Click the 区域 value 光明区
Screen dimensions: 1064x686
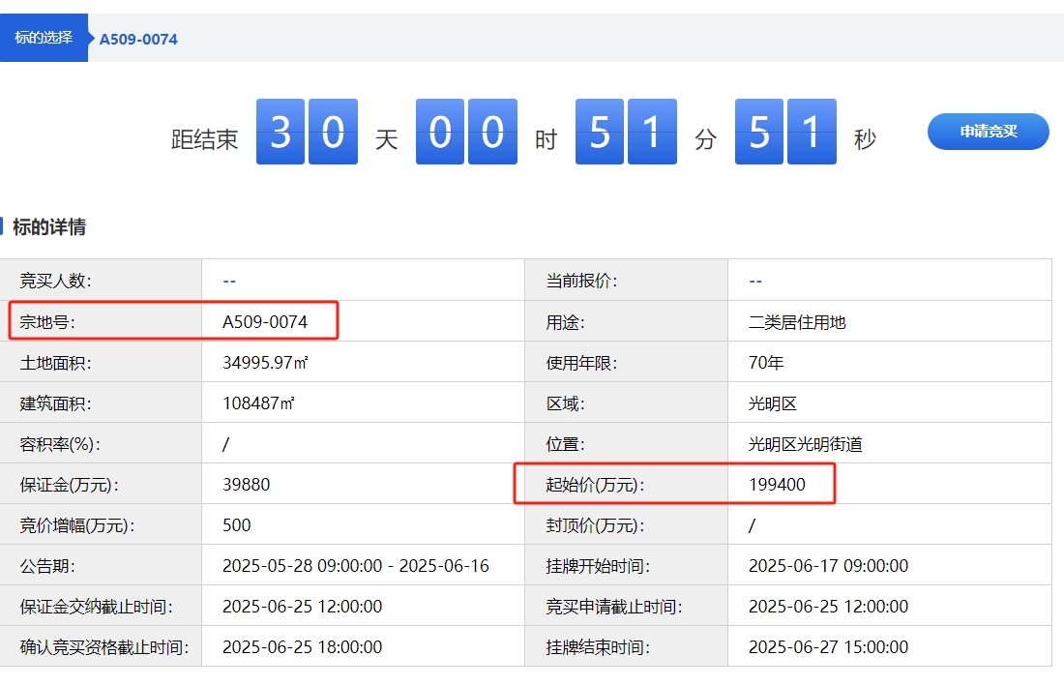point(773,403)
